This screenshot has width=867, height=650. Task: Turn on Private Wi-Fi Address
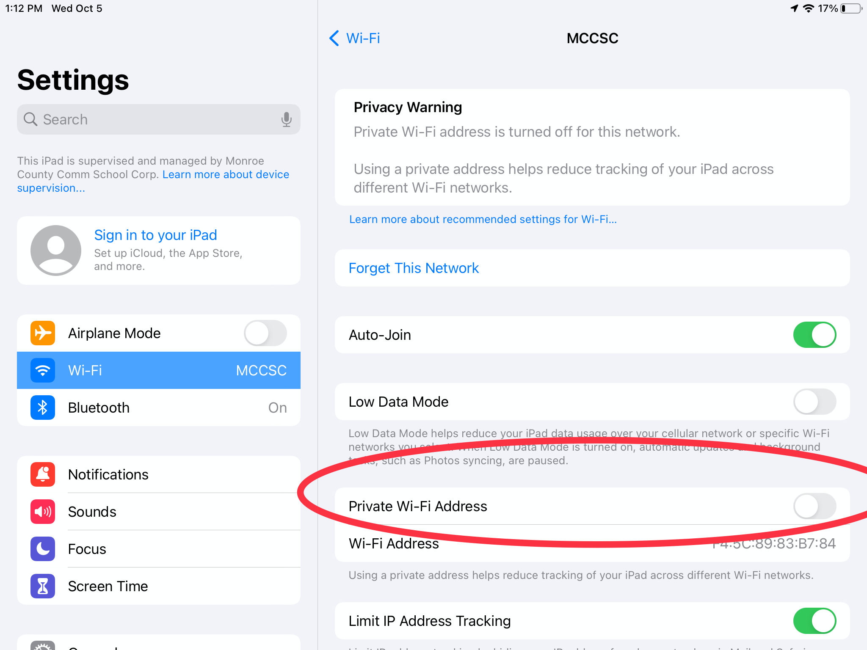[814, 506]
